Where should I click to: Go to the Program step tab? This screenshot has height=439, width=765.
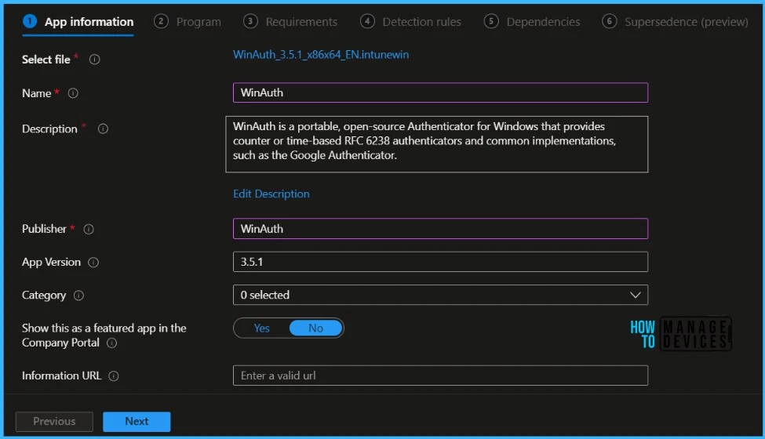pyautogui.click(x=188, y=22)
